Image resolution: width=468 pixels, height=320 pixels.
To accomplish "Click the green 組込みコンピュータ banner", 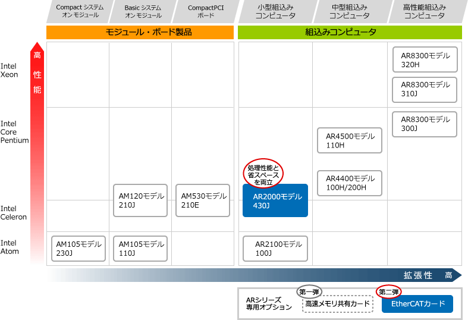I will click(x=350, y=32).
